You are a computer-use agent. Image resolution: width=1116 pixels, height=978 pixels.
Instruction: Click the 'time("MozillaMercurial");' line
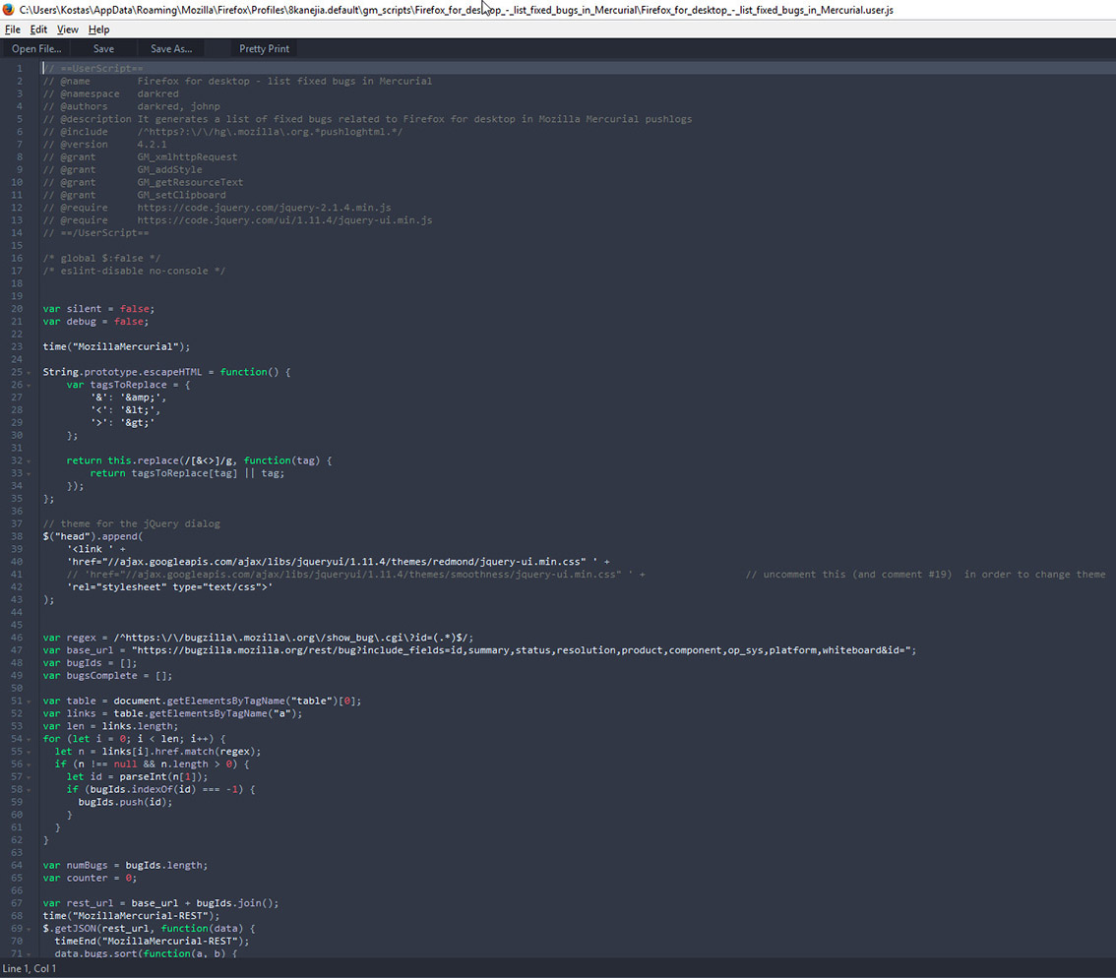tap(116, 346)
